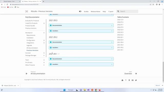Expand the Integrations submenu arrow
Viewport: 164px width, 92px height.
pos(44,43)
